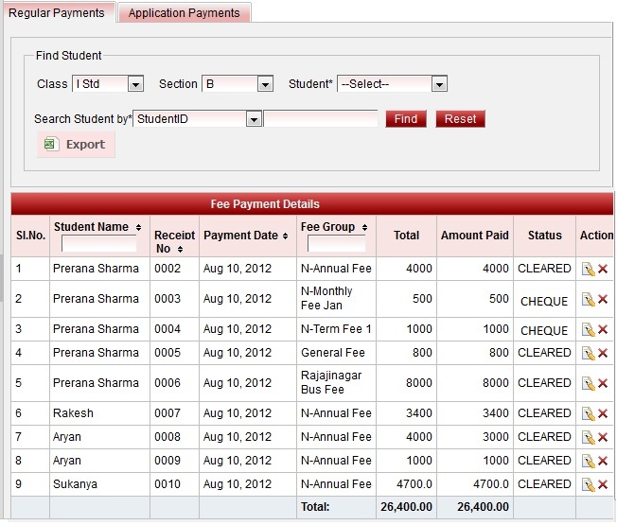Delete the General Fee payment row
617x525 pixels.
coord(603,354)
